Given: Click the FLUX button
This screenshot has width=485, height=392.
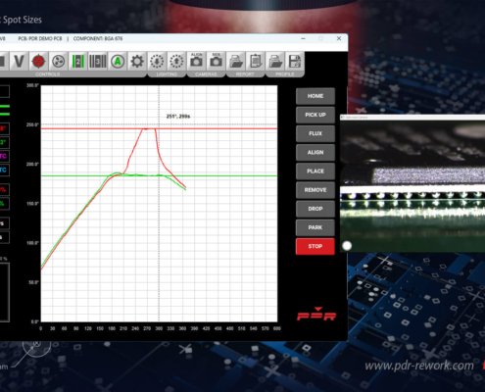Looking at the screenshot, I should 315,133.
